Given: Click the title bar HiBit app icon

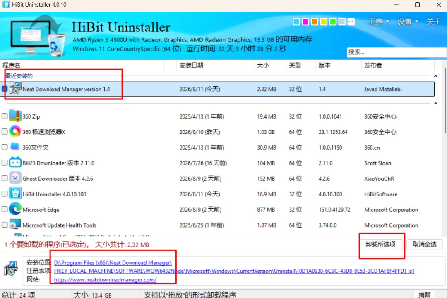Looking at the screenshot, I should tap(6, 5).
